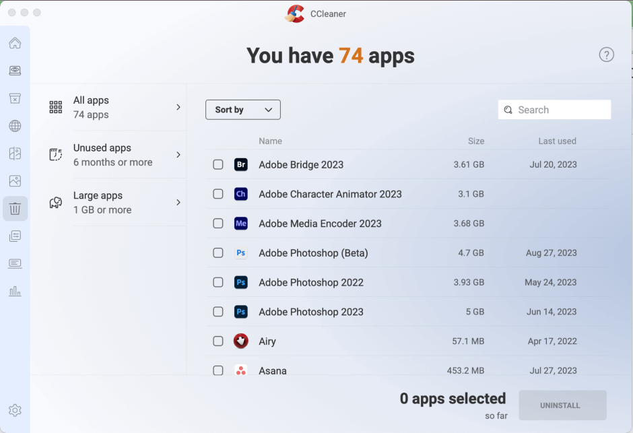This screenshot has width=633, height=433.
Task: Open the duplicate files sidebar icon
Action: tap(15, 154)
